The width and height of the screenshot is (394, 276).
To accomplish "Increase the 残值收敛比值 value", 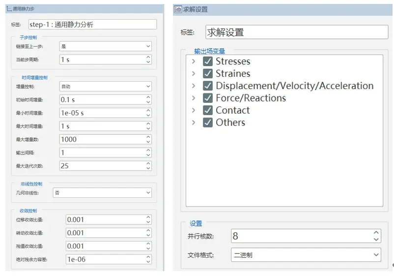I will pyautogui.click(x=148, y=244).
